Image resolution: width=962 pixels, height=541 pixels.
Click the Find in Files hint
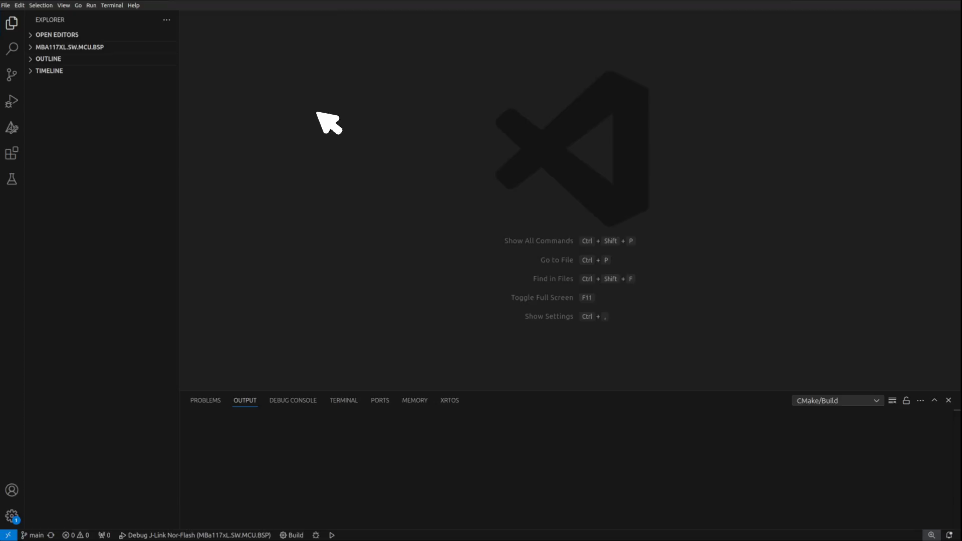553,279
